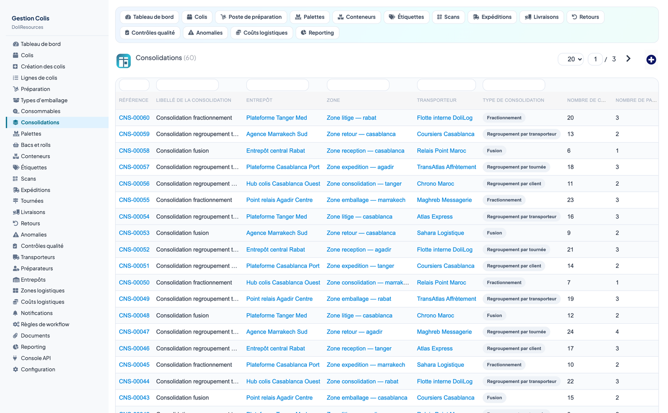Open the Reporting top tab
This screenshot has height=413, width=668.
click(317, 33)
